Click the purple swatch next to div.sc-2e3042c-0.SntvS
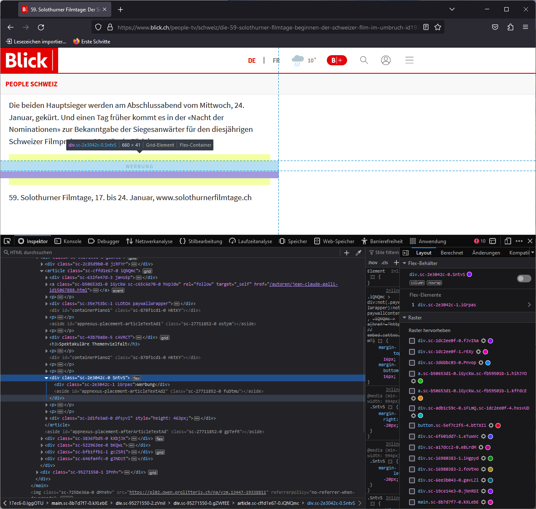 click(469, 274)
